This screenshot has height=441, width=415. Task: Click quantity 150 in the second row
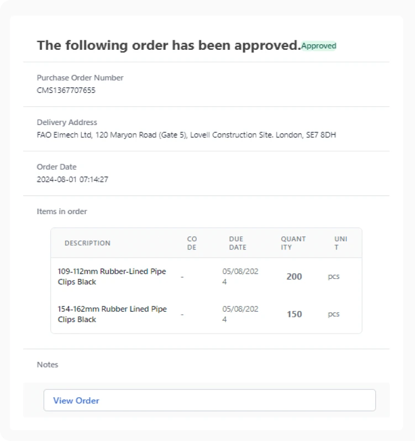click(294, 314)
